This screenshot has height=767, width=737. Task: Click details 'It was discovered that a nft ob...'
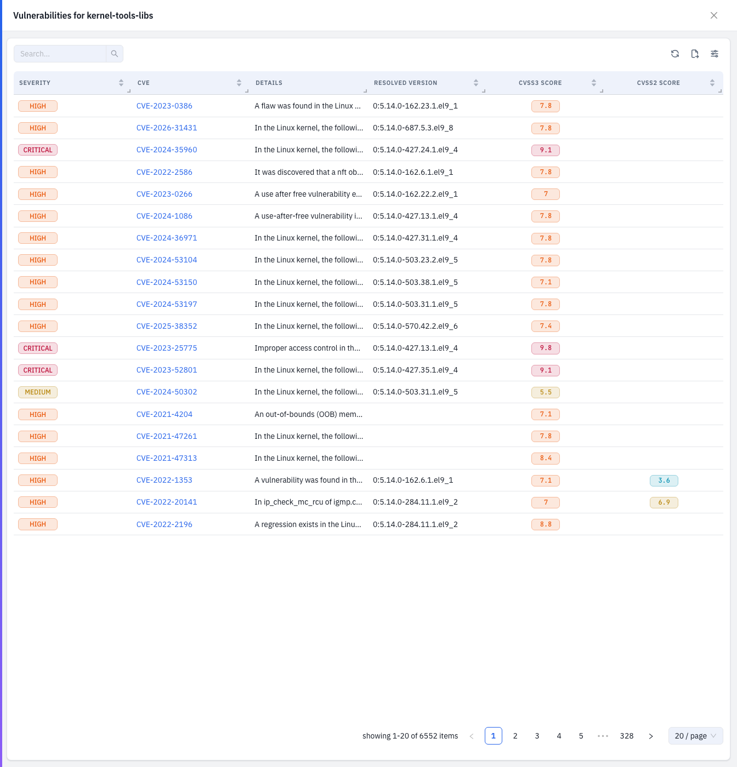tap(309, 172)
